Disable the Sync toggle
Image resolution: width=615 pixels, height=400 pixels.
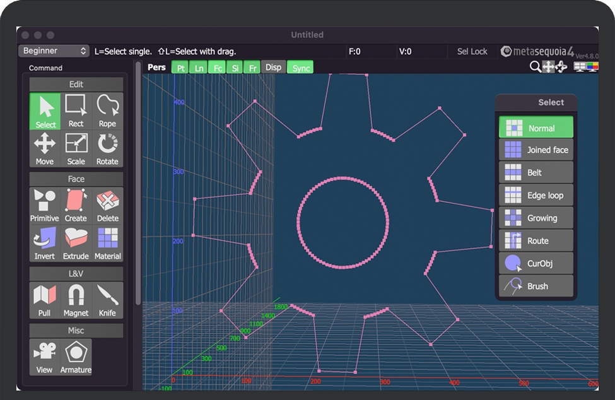301,68
